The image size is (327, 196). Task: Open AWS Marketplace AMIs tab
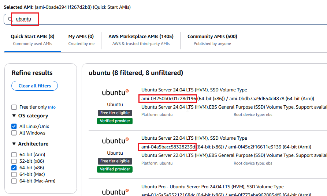click(x=141, y=40)
